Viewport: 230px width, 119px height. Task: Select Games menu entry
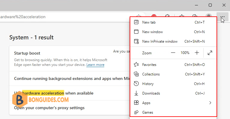173,112
